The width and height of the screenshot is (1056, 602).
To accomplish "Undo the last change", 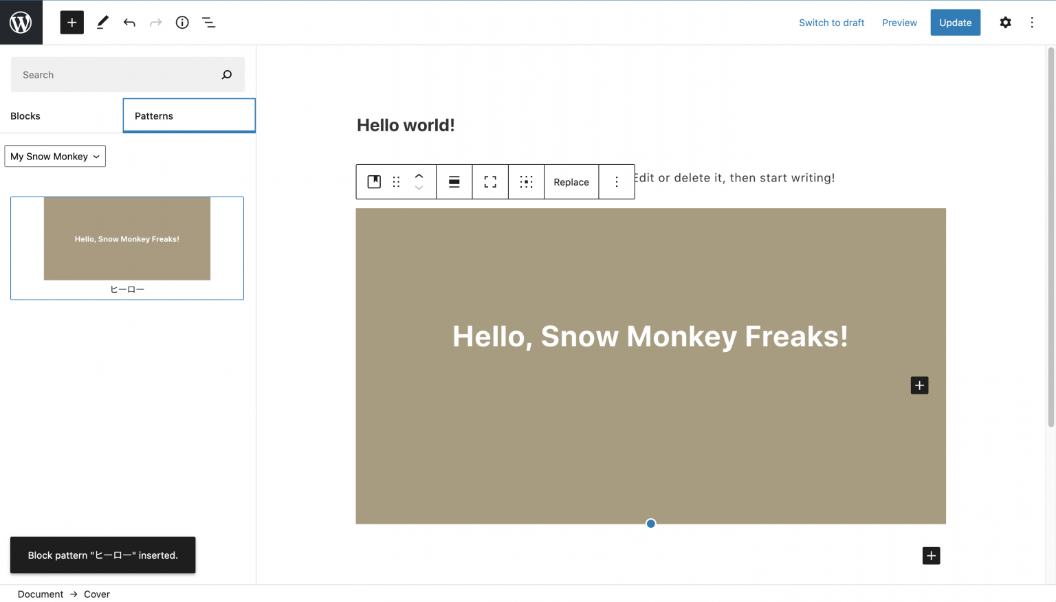I will [129, 22].
